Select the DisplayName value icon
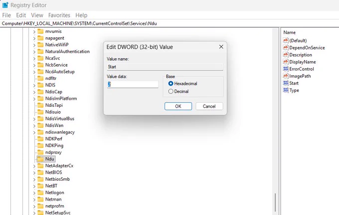 (286, 62)
